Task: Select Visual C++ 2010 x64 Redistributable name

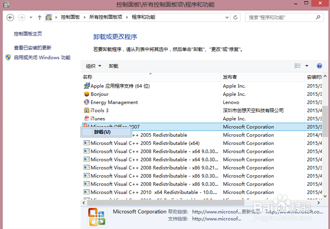Action: 154,192
